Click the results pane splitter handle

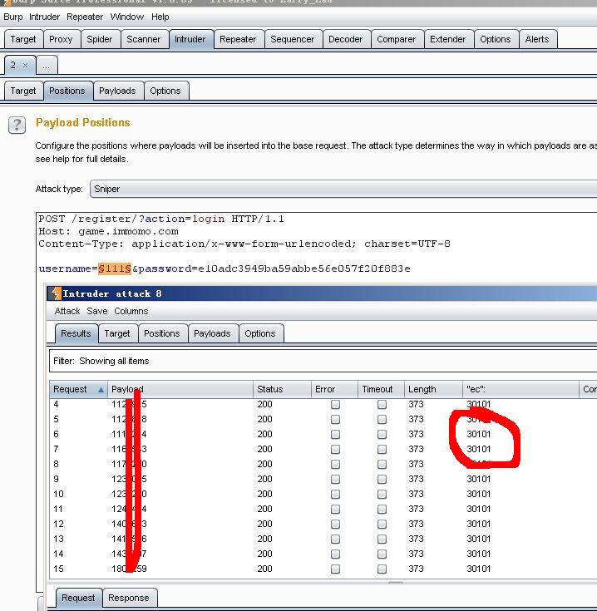pos(396,583)
